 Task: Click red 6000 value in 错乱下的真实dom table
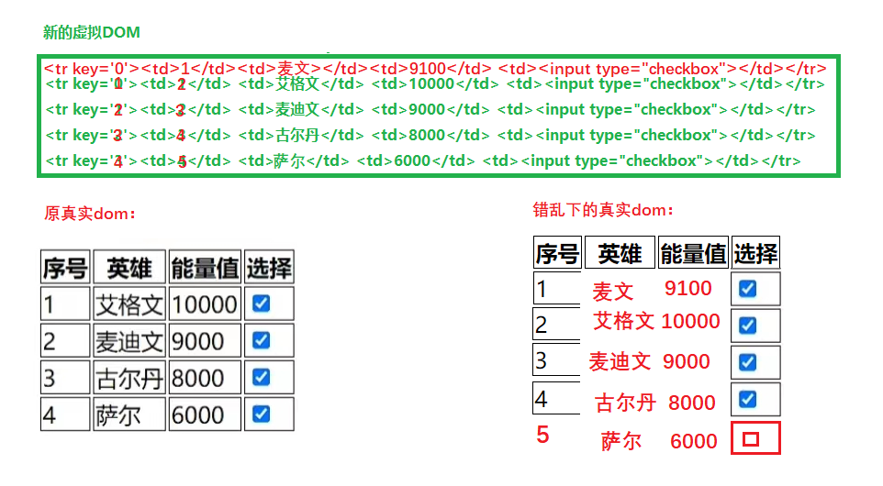694,442
